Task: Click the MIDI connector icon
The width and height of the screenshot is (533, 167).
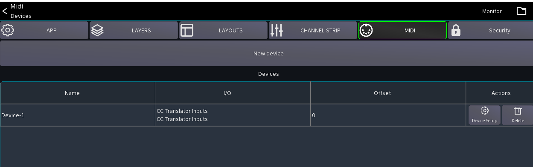Action: (x=367, y=31)
